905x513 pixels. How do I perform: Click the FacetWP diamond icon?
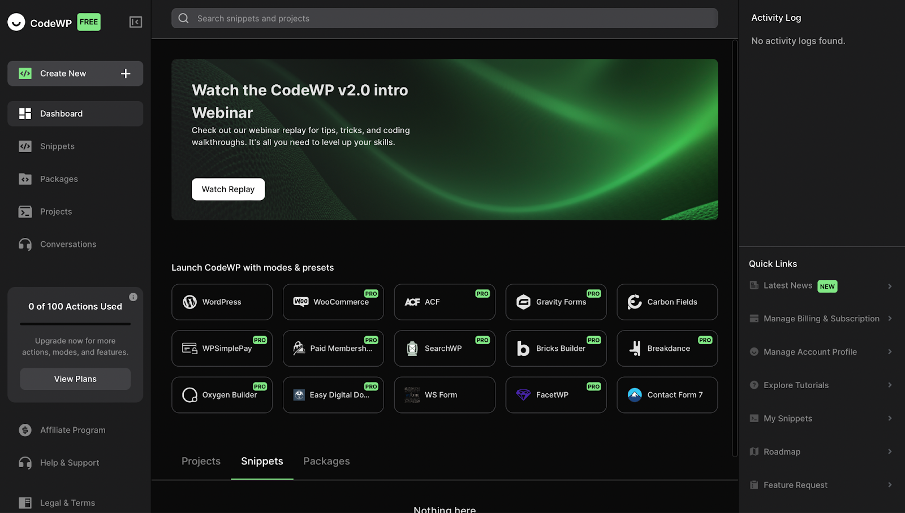click(524, 395)
